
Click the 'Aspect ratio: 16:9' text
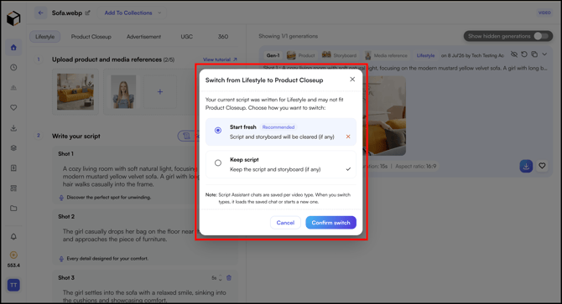416,167
